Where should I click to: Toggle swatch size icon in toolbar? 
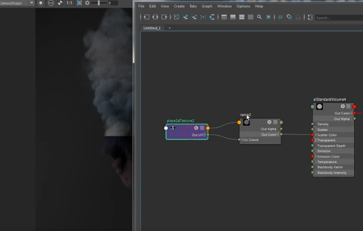(268, 17)
